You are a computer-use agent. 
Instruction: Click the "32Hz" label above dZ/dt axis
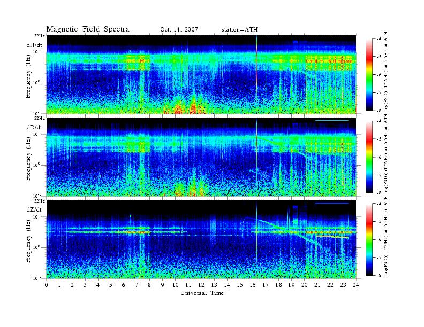tap(39, 201)
